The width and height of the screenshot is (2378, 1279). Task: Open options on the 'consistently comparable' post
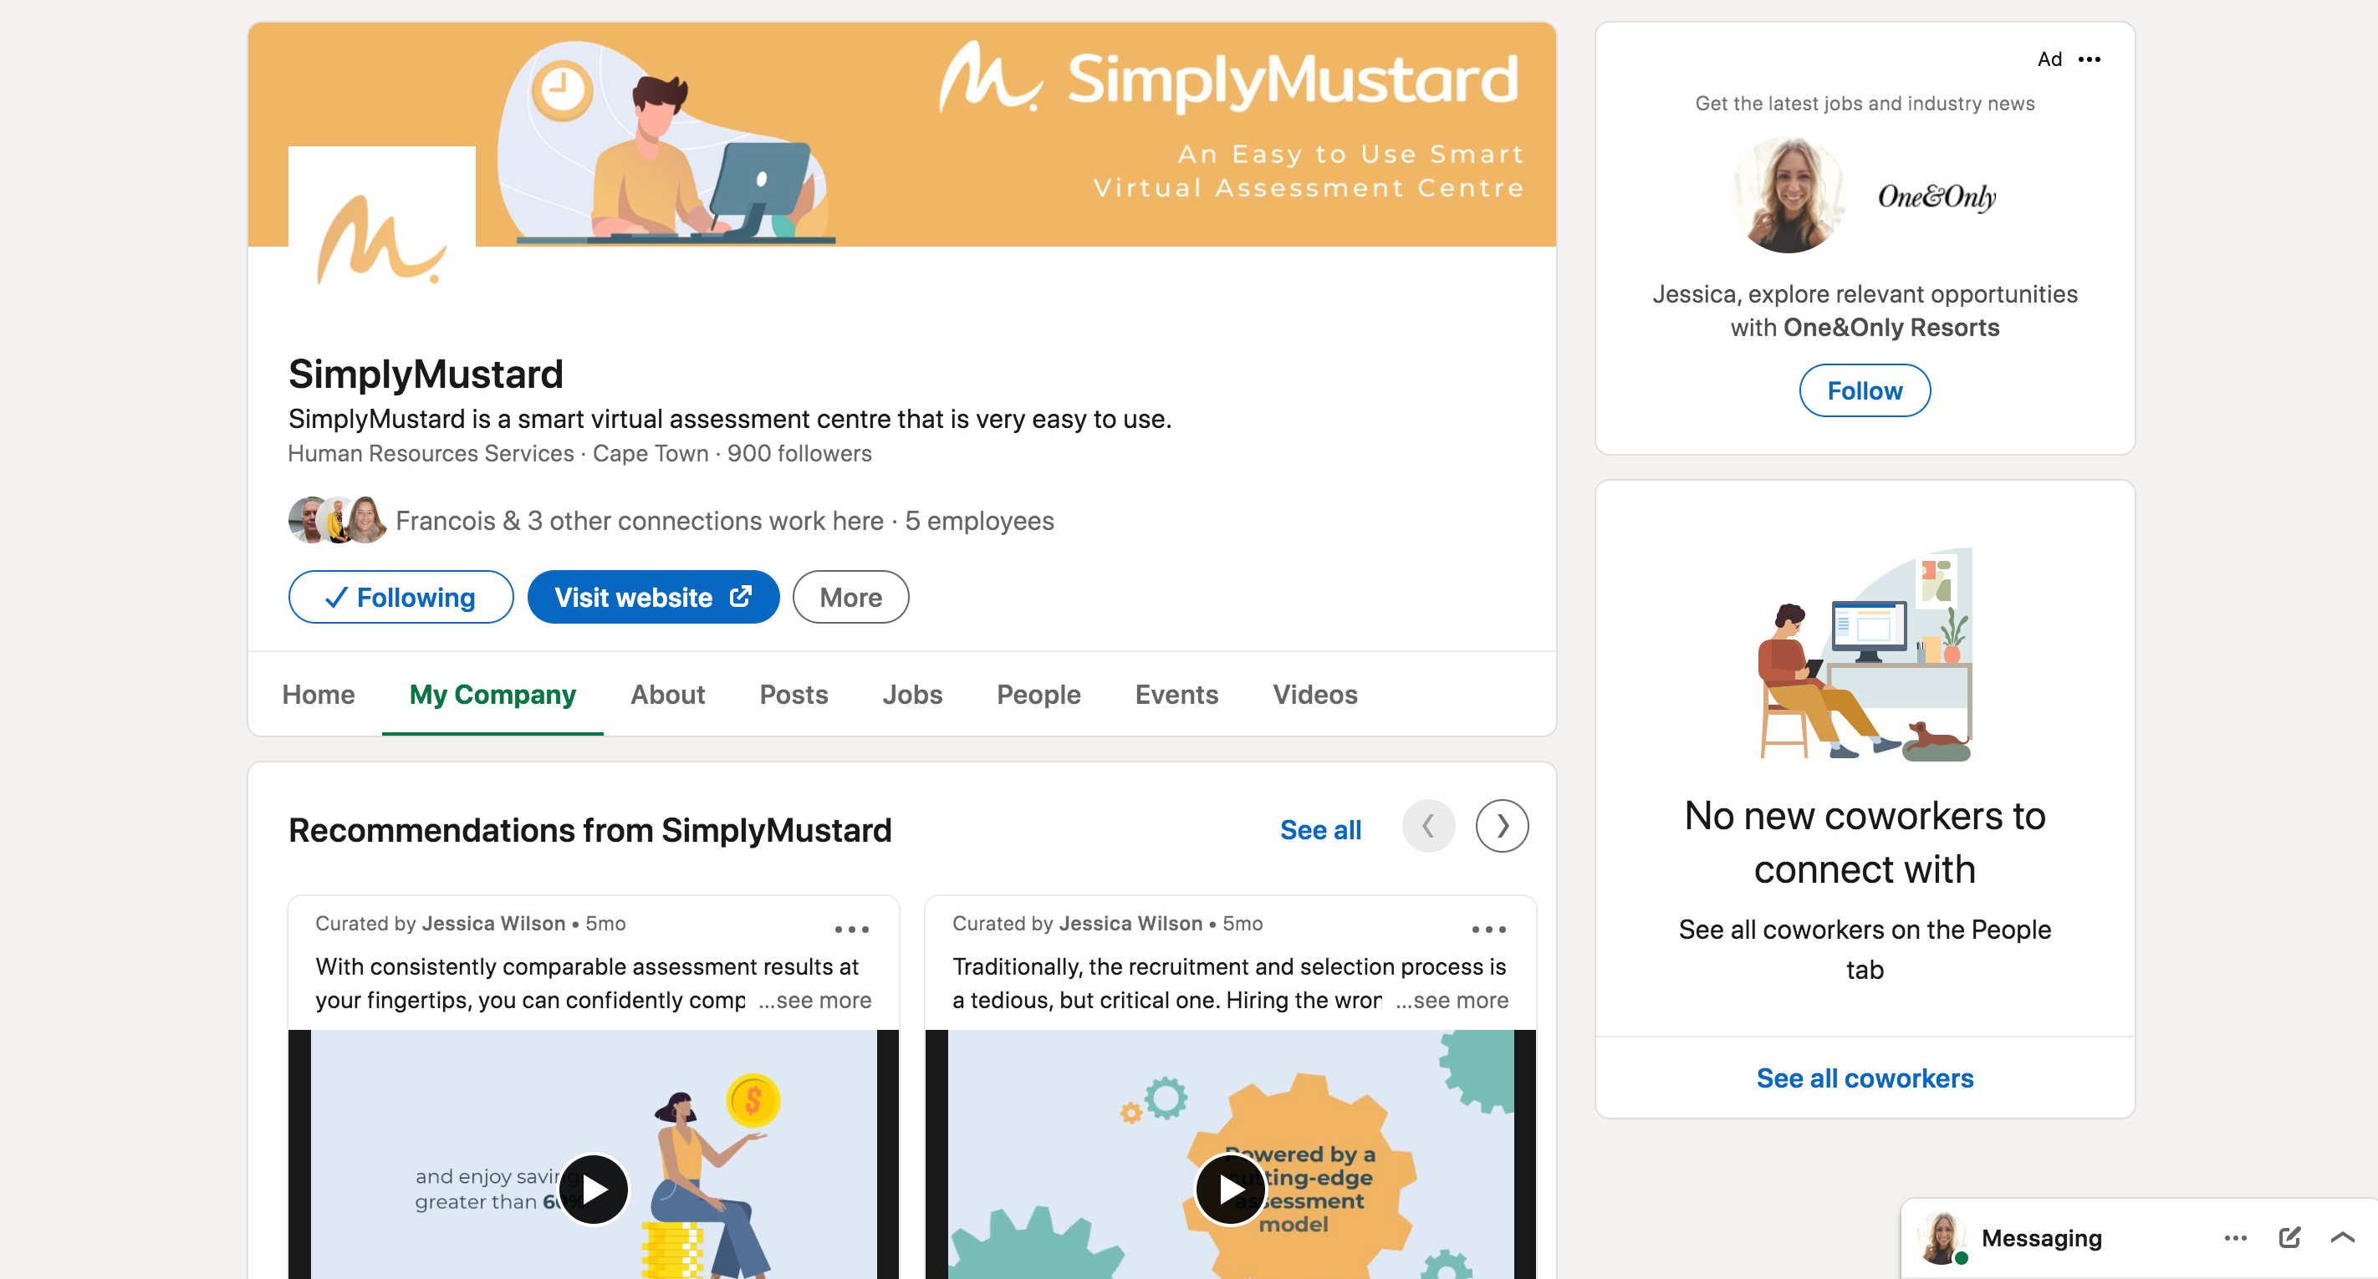click(851, 930)
